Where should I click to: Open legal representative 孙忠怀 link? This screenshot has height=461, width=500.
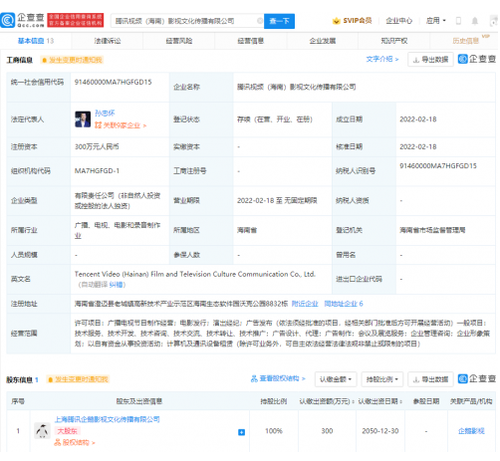coord(105,114)
